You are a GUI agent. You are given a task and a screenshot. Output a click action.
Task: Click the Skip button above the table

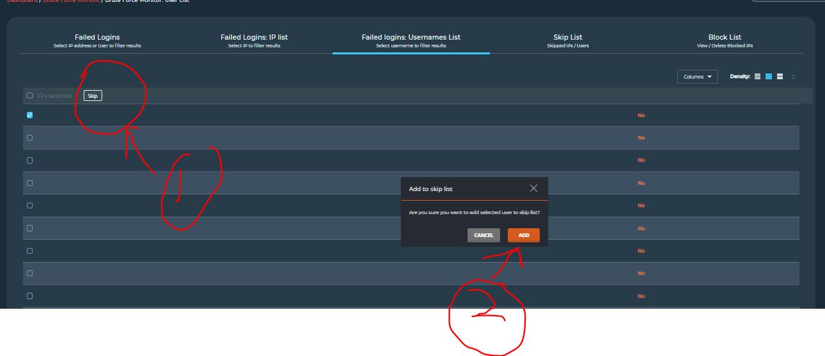pos(93,96)
